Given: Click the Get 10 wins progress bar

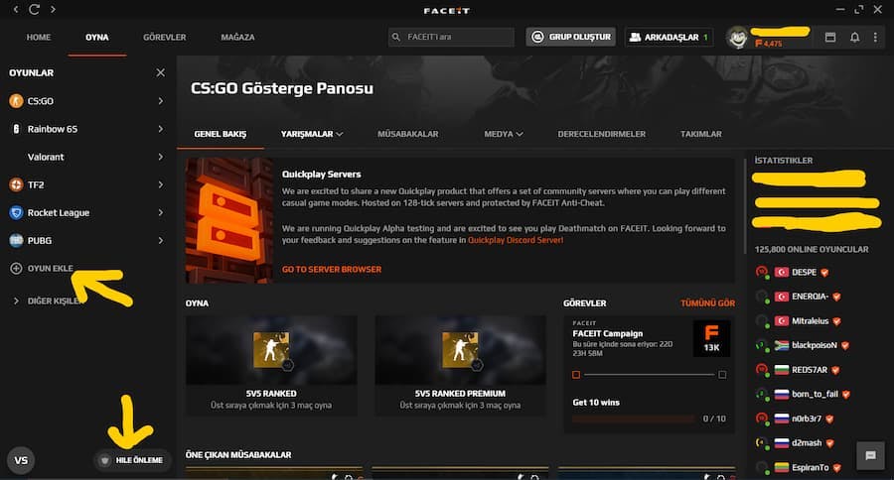Looking at the screenshot, I should [x=634, y=419].
